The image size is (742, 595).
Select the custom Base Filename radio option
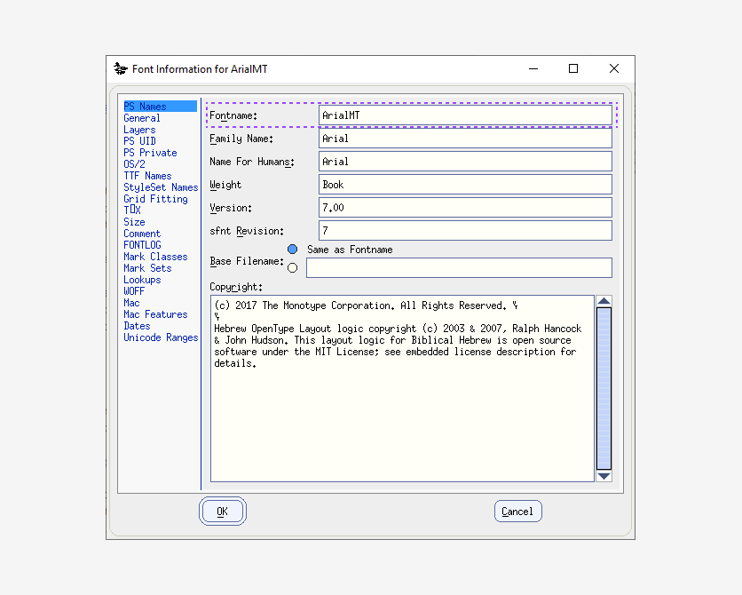point(292,266)
